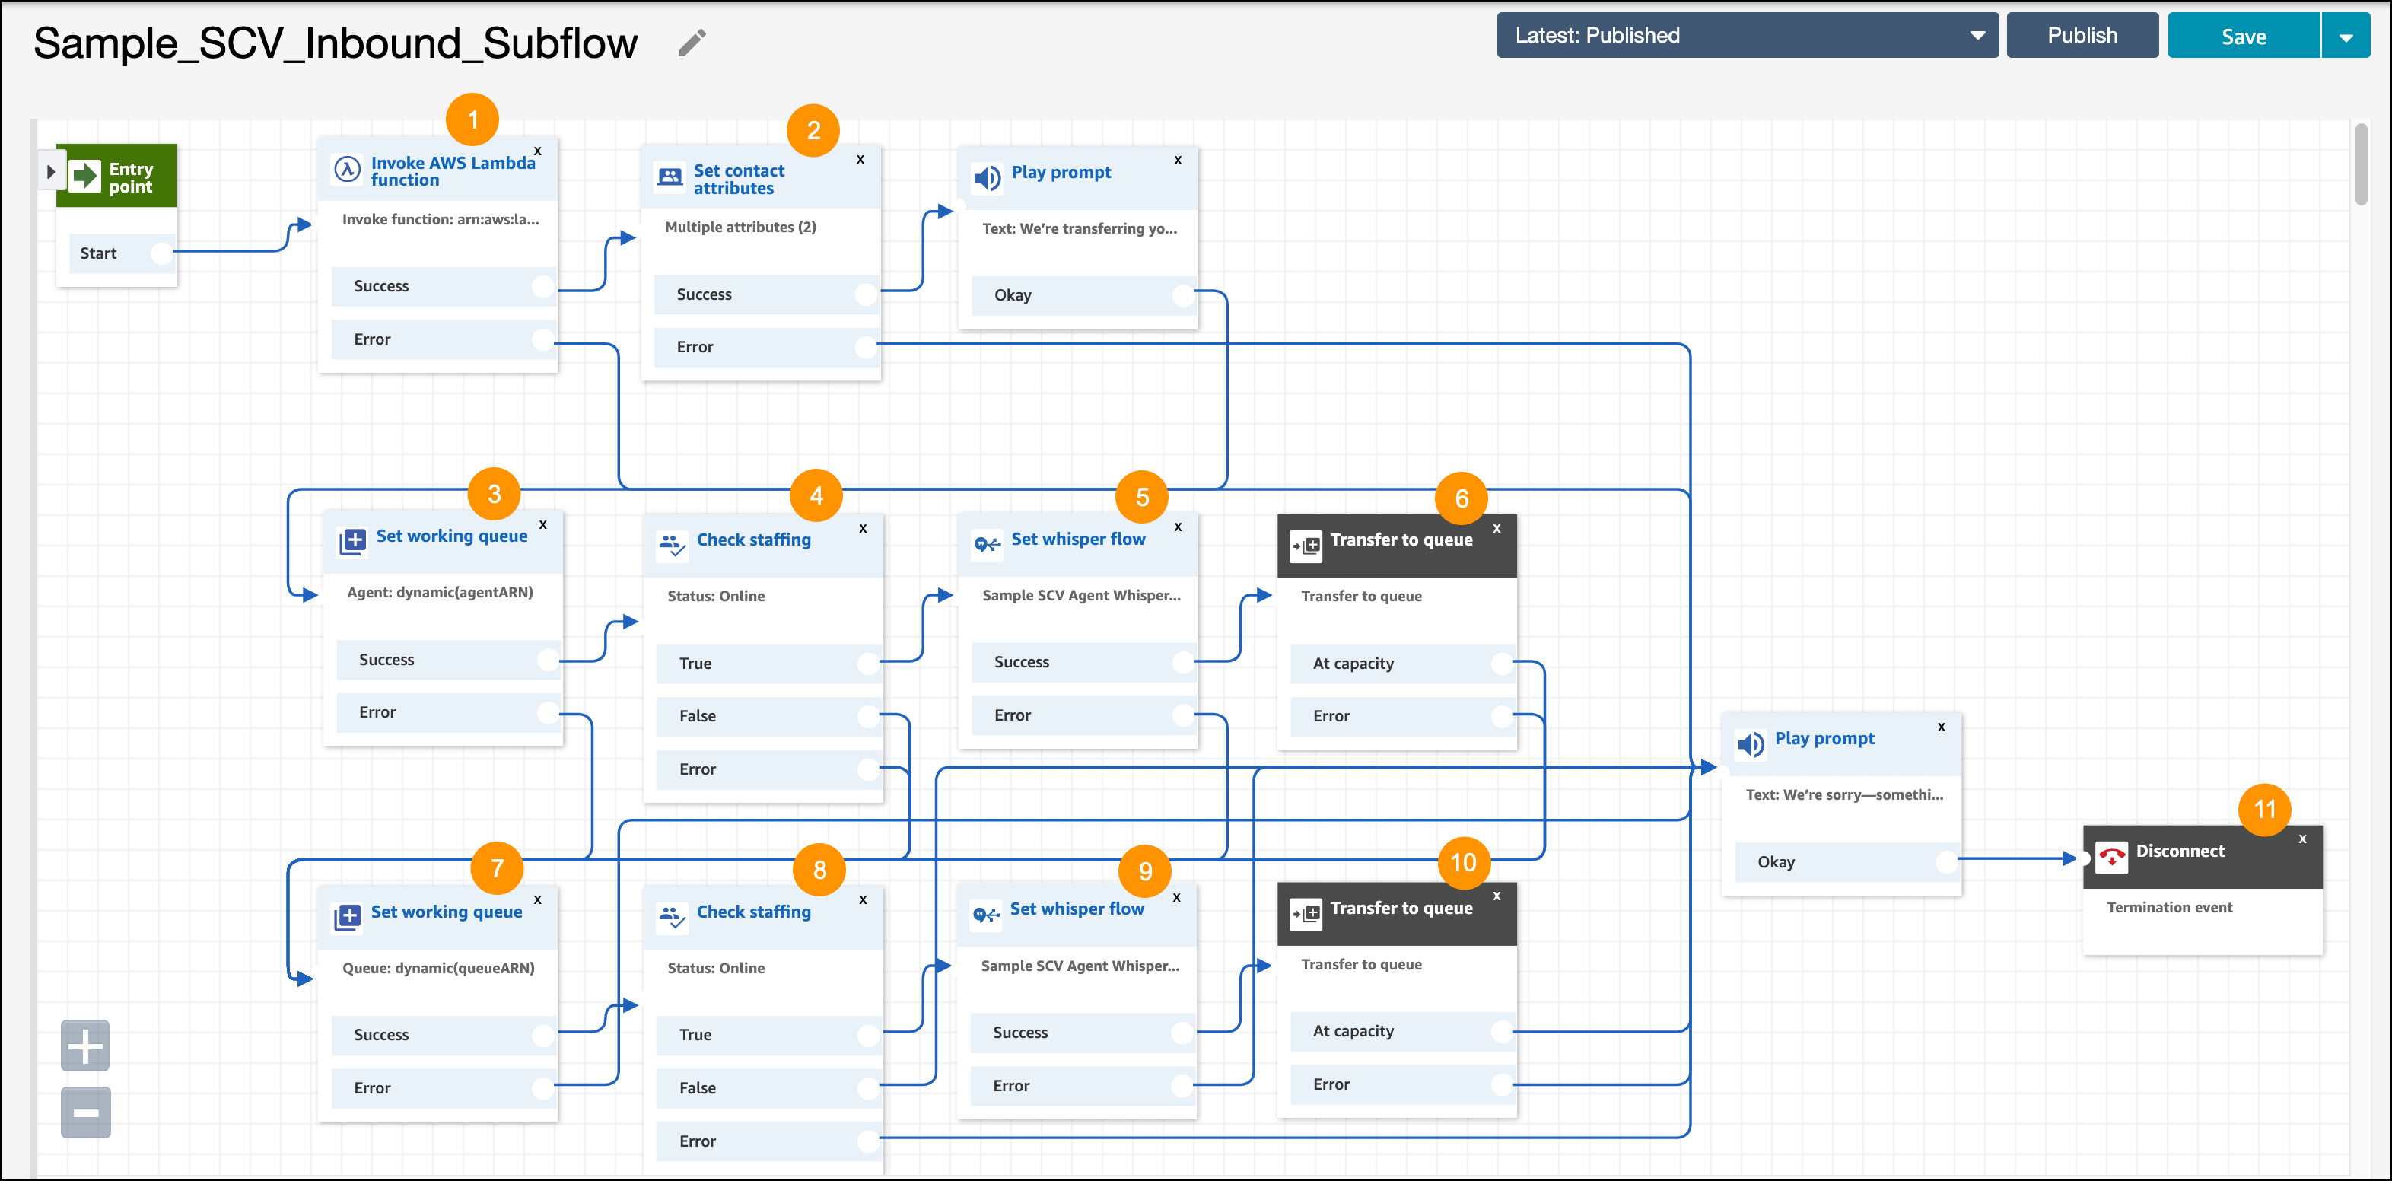Remove the Play prompt block saying We're transferring
This screenshot has height=1181, width=2392.
point(1179,160)
